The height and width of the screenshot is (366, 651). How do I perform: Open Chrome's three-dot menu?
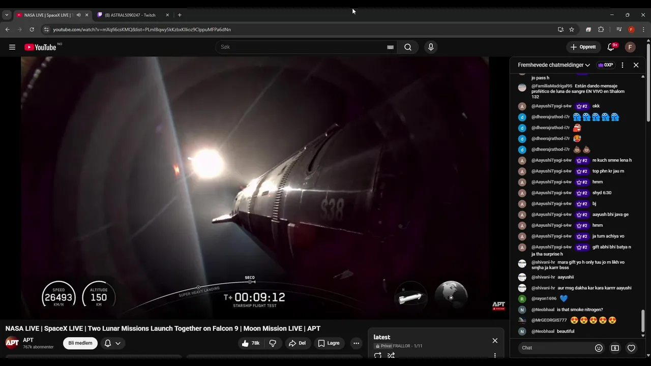[x=643, y=29]
